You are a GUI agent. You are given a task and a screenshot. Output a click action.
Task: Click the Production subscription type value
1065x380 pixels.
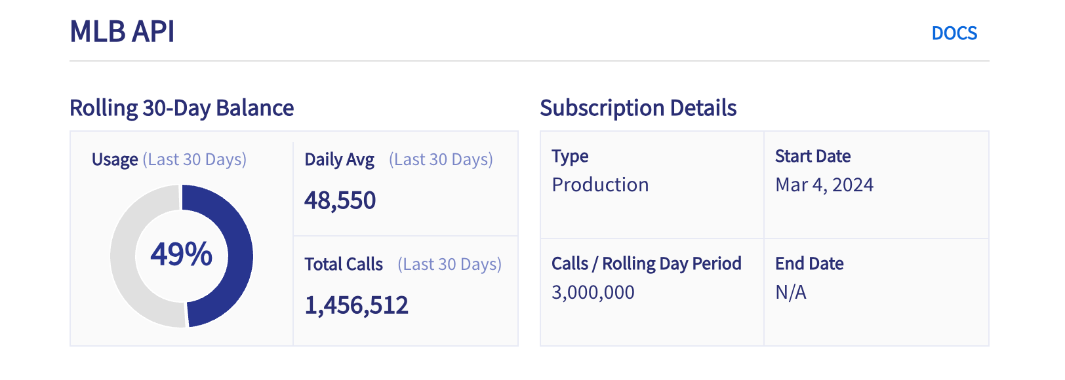[600, 185]
